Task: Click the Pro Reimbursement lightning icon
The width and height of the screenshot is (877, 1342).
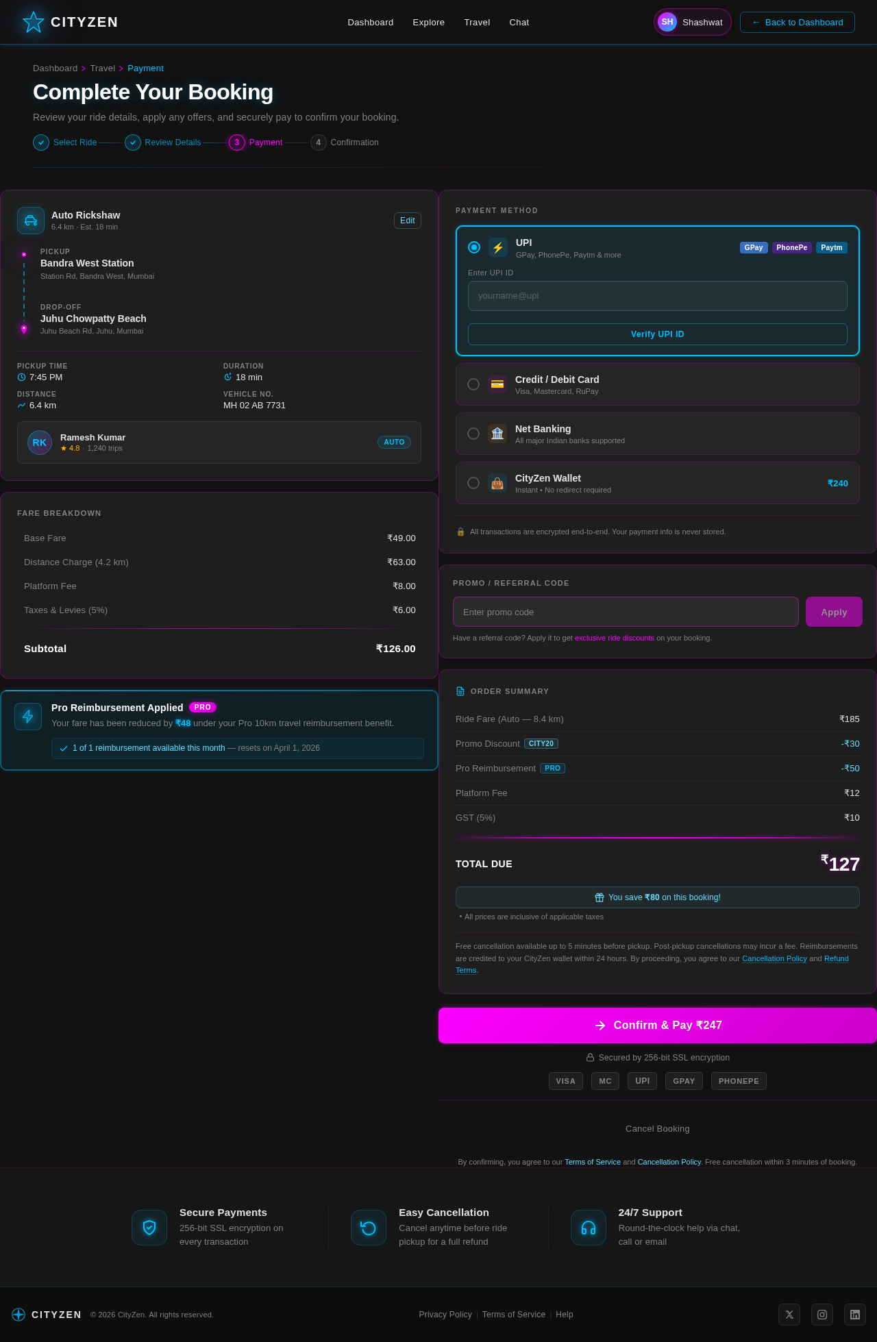Action: [28, 717]
